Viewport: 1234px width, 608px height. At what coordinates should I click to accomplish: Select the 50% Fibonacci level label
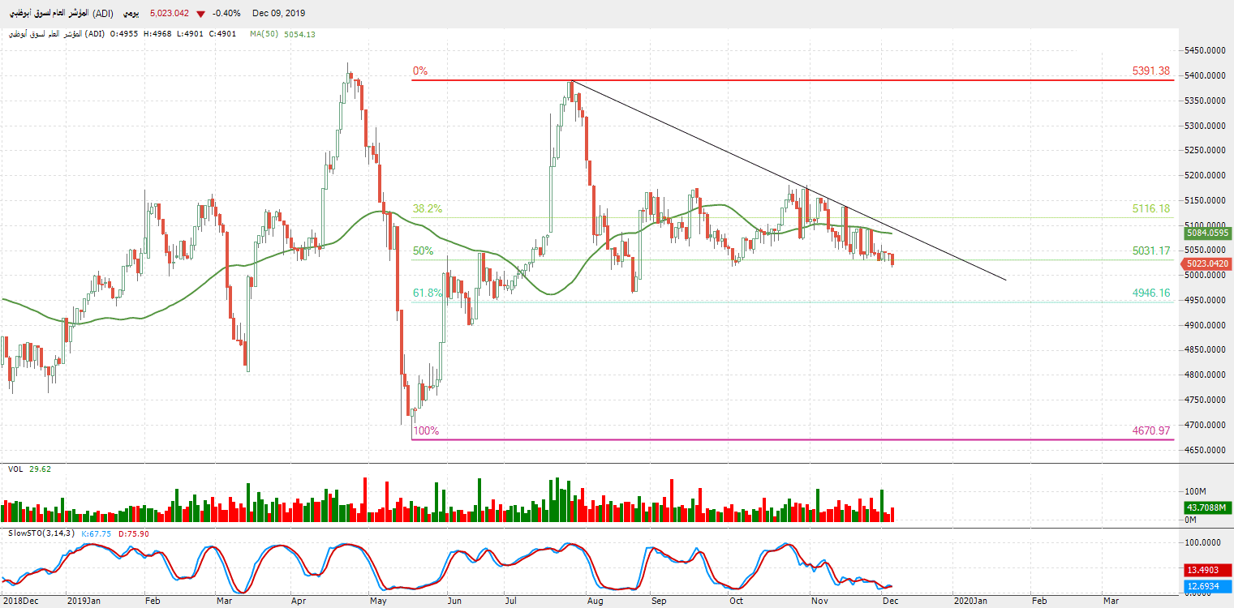(x=423, y=251)
